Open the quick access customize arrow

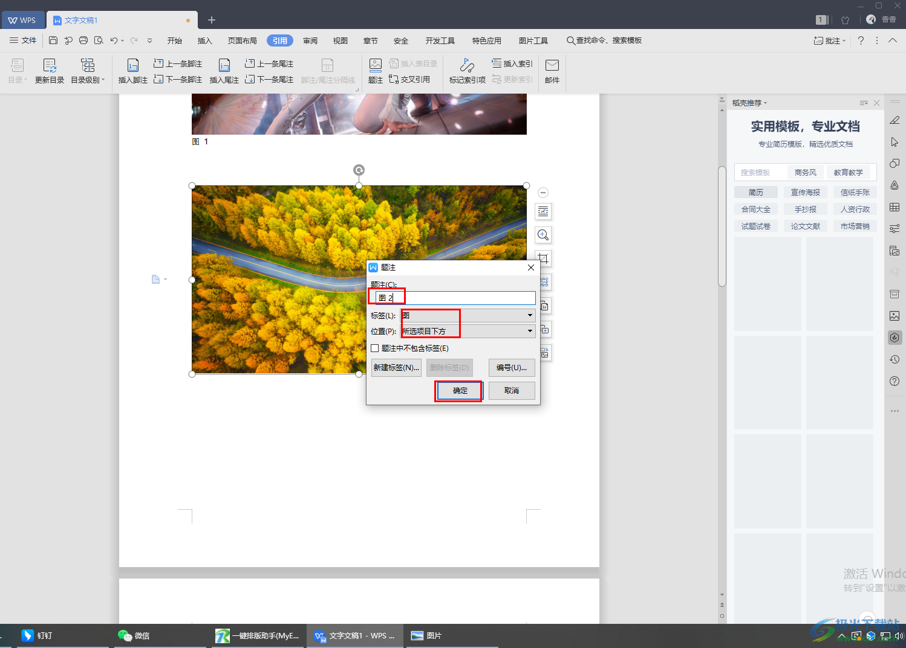click(149, 40)
